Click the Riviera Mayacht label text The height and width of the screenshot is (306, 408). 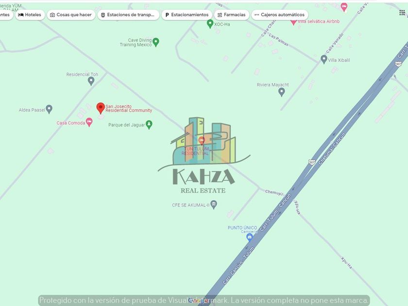coord(272,85)
